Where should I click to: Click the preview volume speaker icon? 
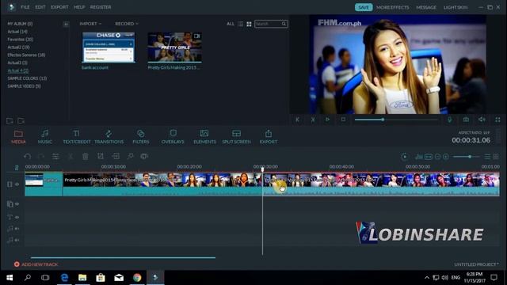pyautogui.click(x=482, y=120)
